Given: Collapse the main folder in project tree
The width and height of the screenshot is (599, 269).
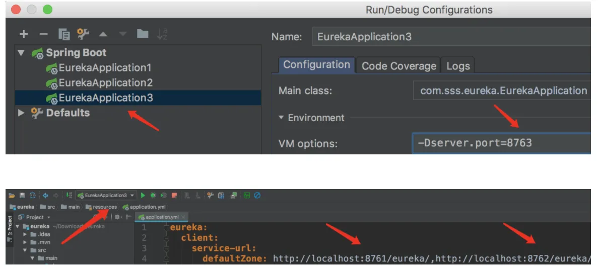Looking at the screenshot, I should pyautogui.click(x=32, y=258).
